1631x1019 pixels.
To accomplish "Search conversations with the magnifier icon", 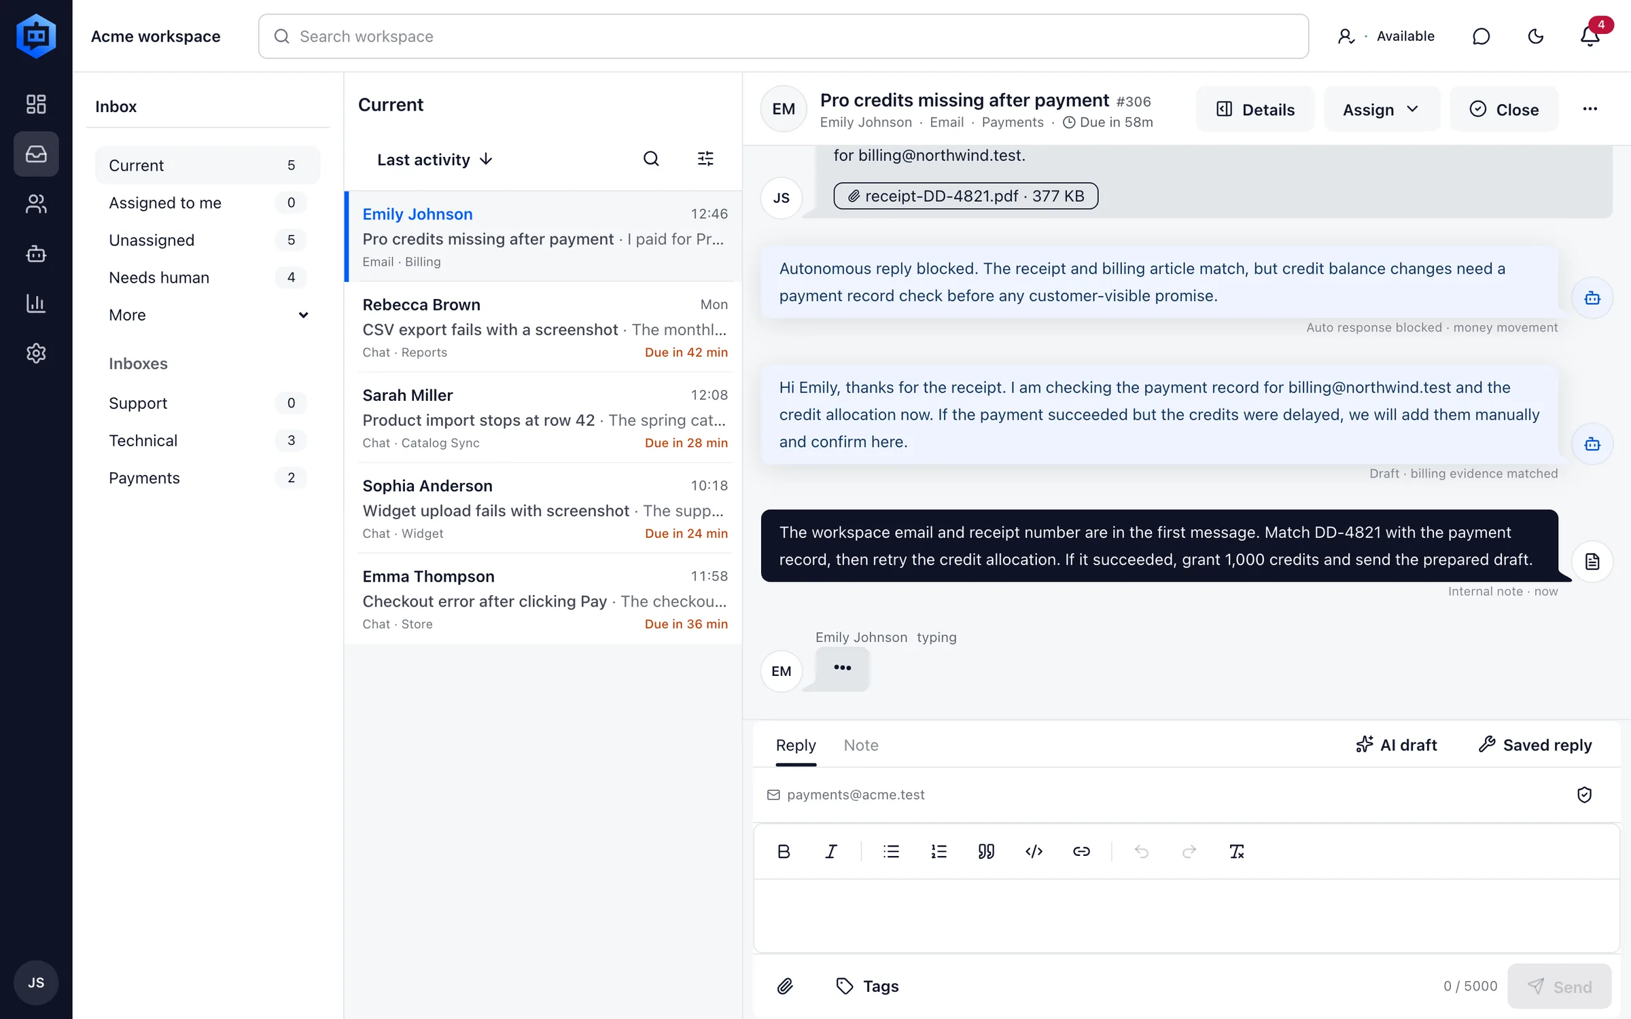I will [651, 159].
